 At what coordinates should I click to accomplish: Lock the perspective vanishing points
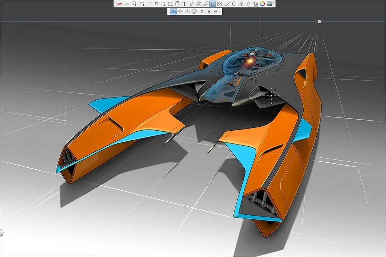[209, 11]
